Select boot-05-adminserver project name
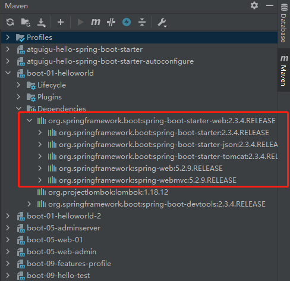 tap(64, 228)
